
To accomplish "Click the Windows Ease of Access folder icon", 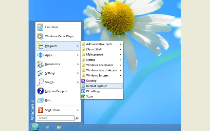I will [83, 70].
